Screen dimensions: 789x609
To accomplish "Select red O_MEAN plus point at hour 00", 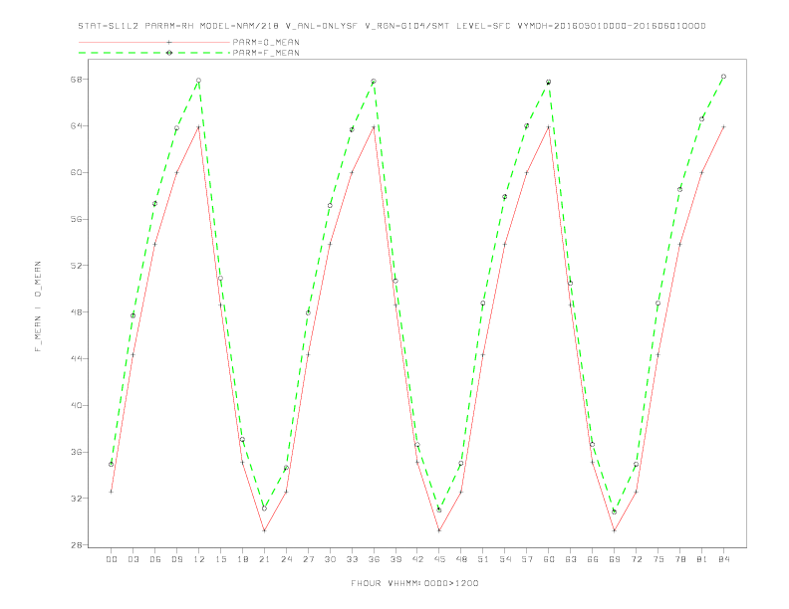I will pyautogui.click(x=112, y=492).
